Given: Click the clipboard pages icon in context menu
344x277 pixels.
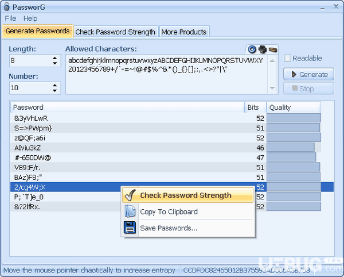Looking at the screenshot, I should [130, 211].
